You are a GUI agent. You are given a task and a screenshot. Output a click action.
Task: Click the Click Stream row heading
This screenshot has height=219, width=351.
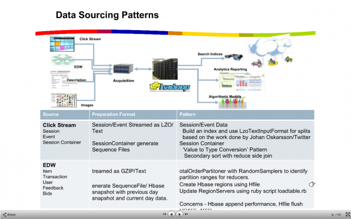coord(59,125)
